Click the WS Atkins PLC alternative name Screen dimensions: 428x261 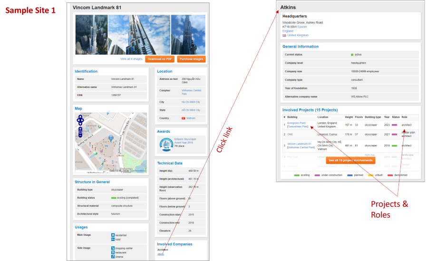coord(360,97)
